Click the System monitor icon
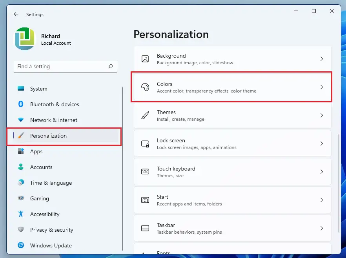 21,89
